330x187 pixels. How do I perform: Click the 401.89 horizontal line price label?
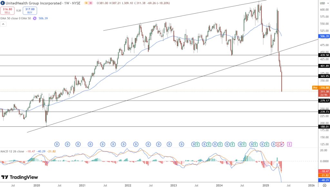[x=324, y=66]
